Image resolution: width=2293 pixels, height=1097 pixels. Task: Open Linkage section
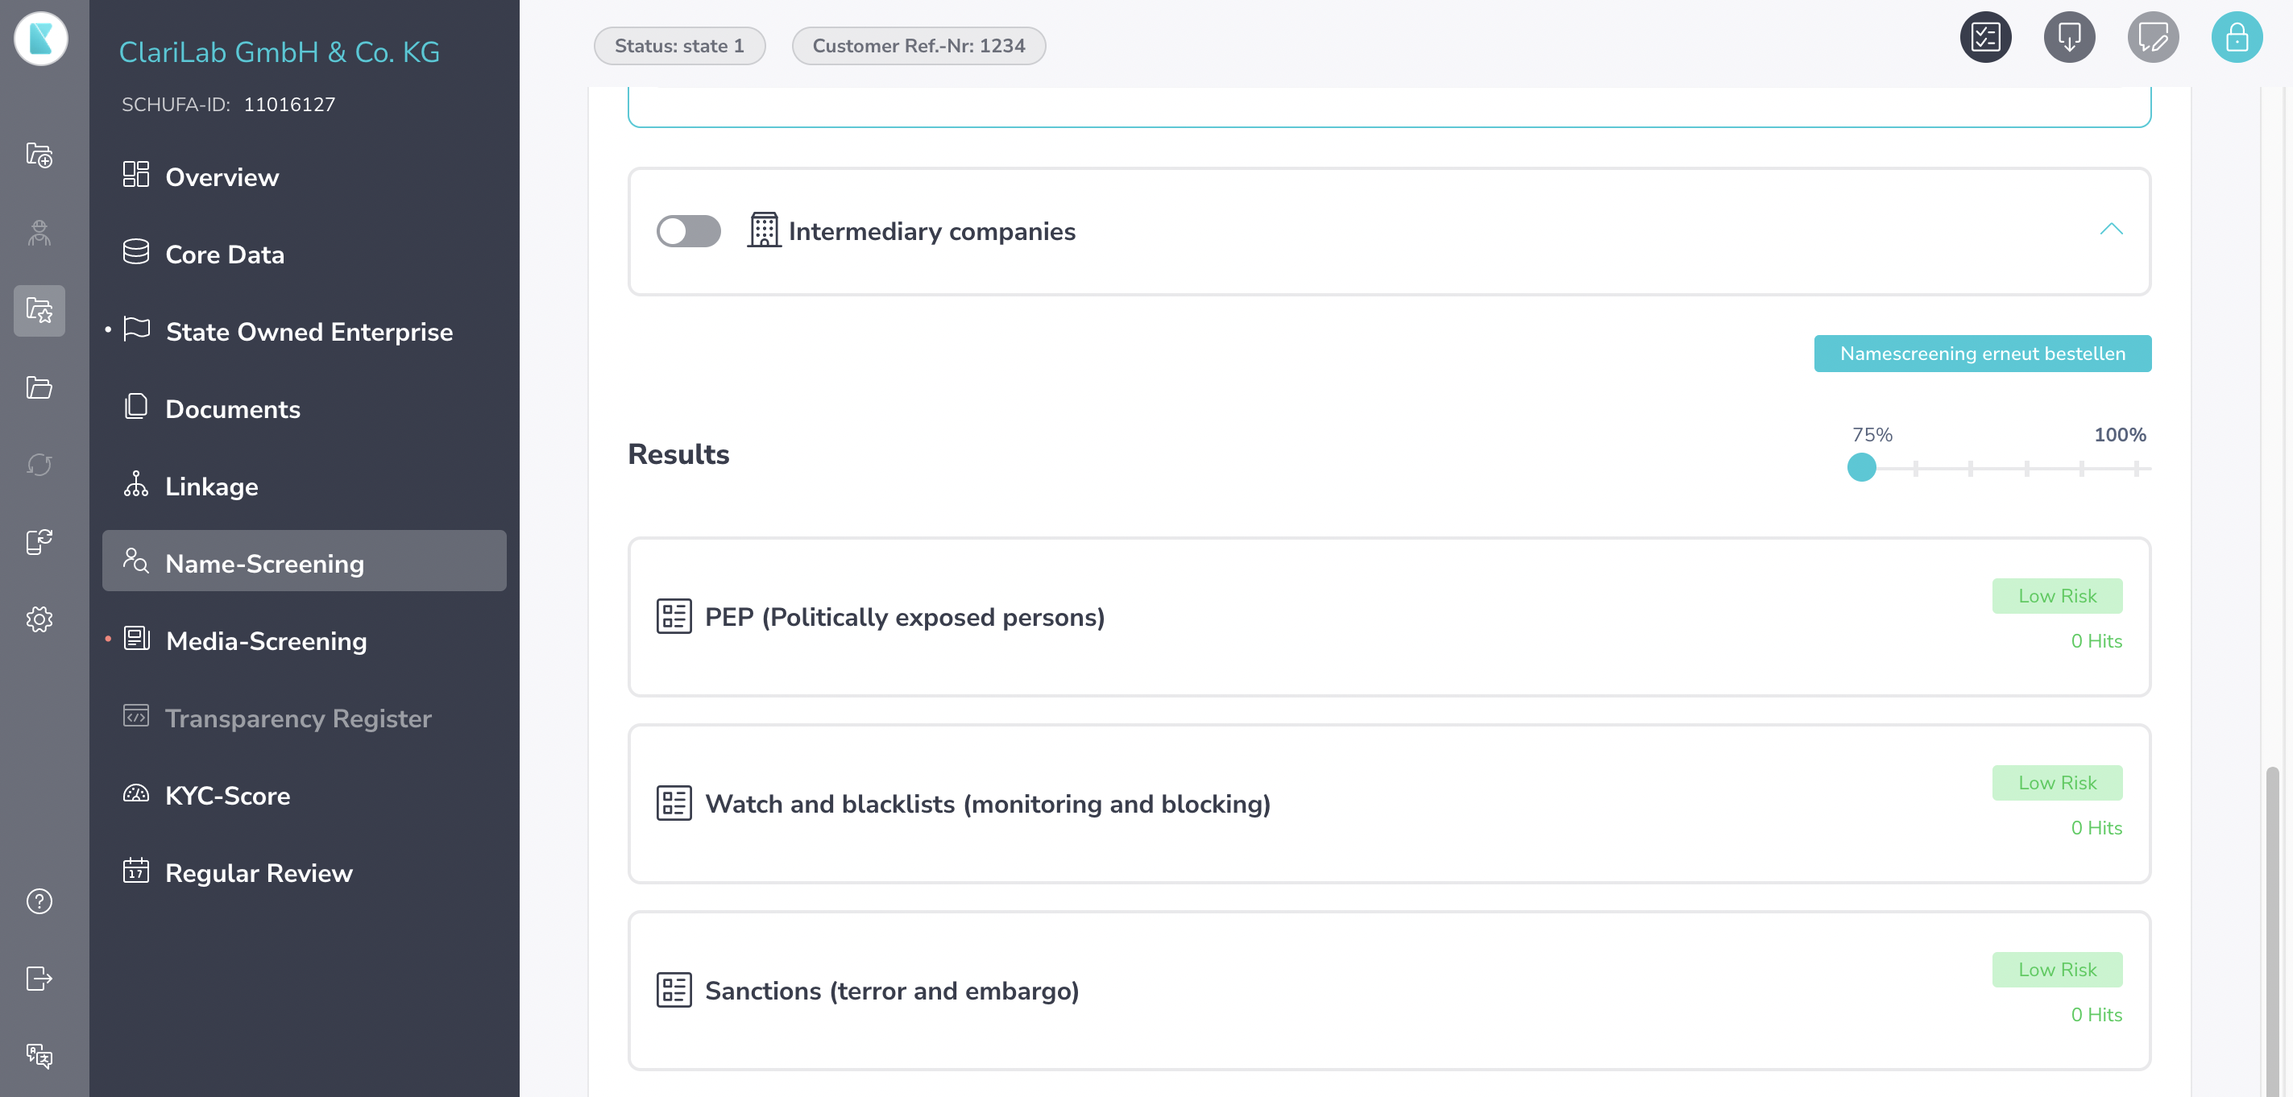[304, 486]
